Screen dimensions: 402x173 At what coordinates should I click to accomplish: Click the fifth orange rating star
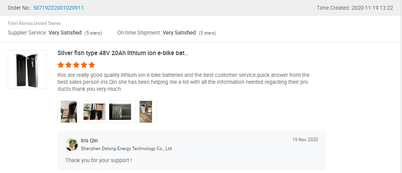[92, 65]
